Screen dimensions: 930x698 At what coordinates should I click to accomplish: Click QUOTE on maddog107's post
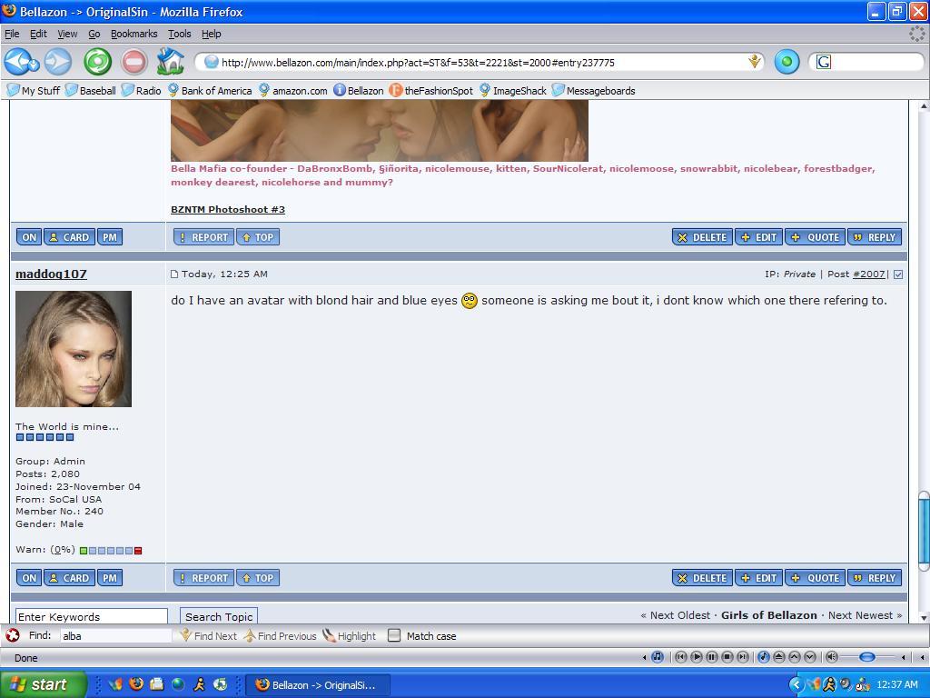coord(815,578)
